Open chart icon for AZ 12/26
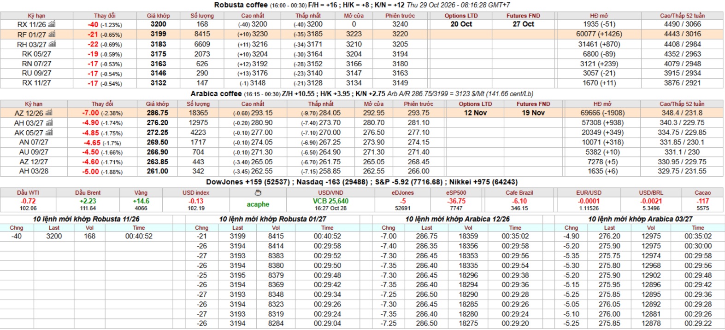725x330 pixels. pyautogui.click(x=49, y=113)
